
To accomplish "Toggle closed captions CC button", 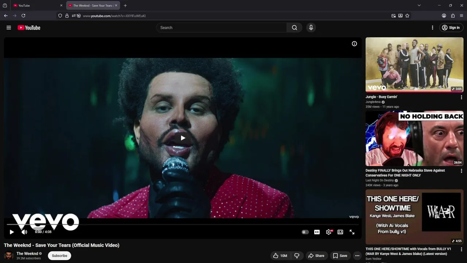I will tap(317, 232).
